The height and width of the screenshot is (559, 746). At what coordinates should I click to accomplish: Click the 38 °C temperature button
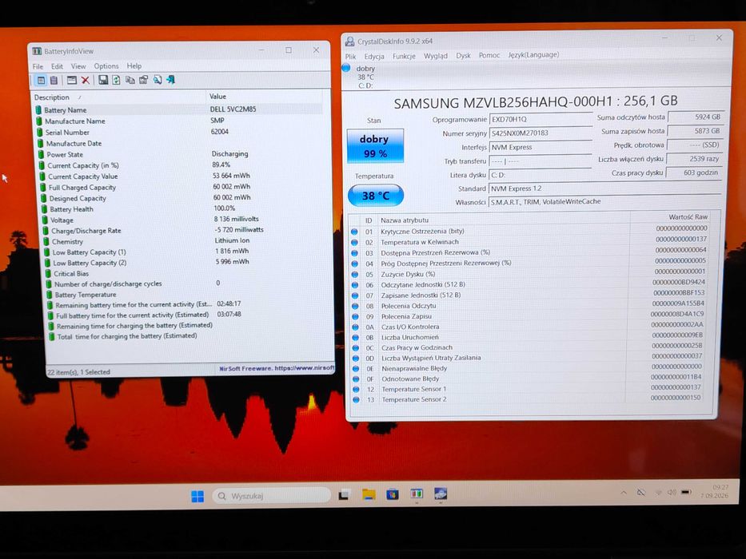376,196
